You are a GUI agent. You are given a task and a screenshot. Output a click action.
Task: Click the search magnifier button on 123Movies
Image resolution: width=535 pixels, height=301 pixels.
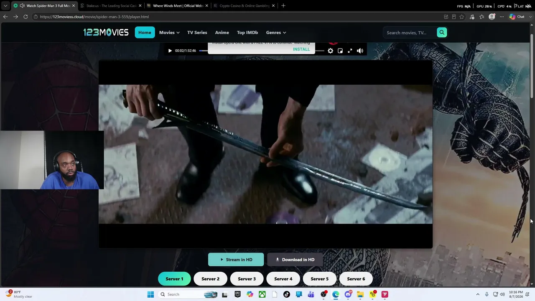(442, 33)
